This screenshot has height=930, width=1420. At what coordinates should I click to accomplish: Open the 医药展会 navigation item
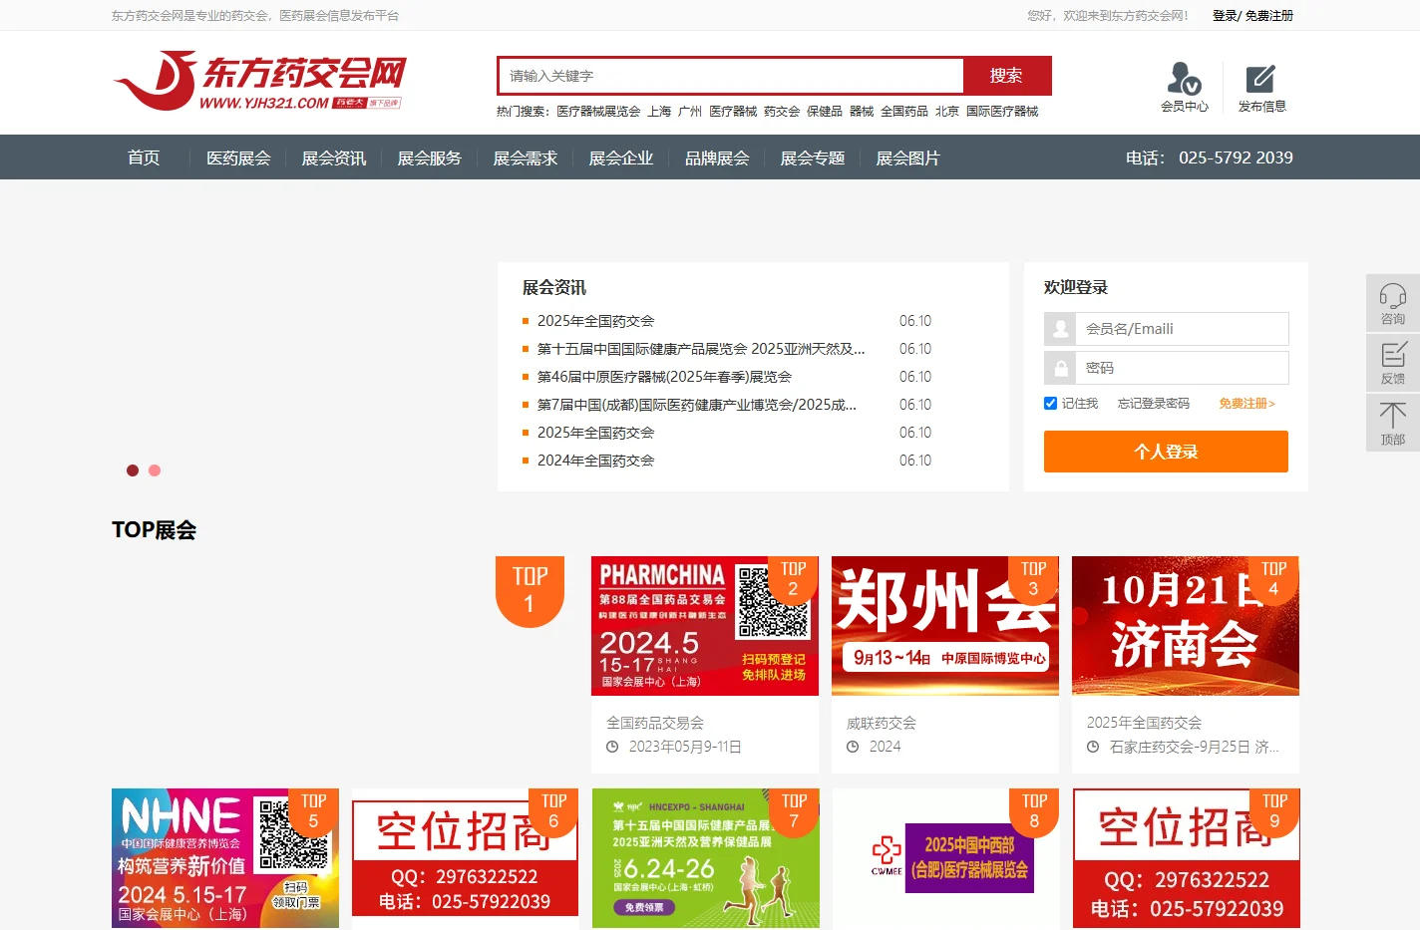click(238, 157)
